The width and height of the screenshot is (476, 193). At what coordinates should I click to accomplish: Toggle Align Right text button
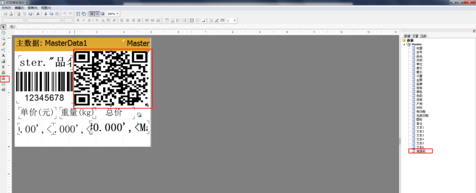click(x=133, y=21)
